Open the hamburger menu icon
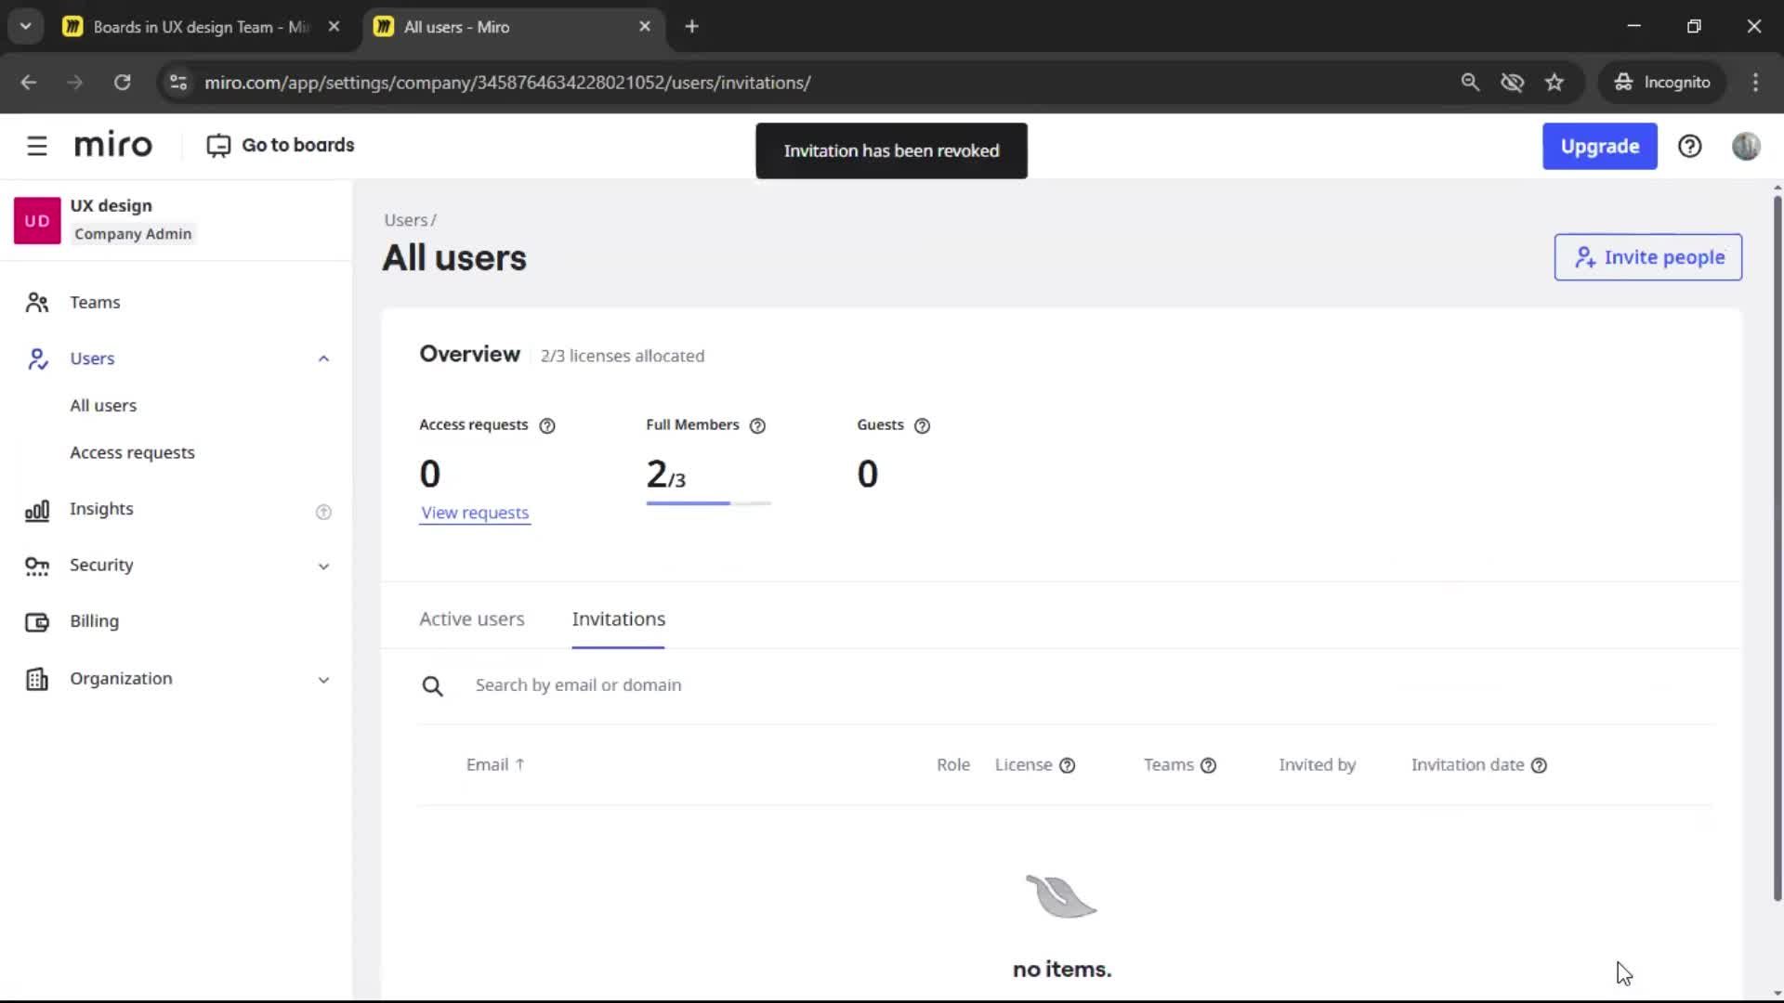Screen dimensions: 1784x1003 (37, 146)
